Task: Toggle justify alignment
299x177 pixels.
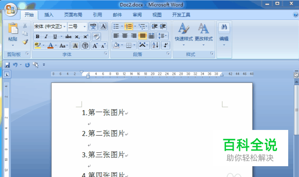Action: [143, 36]
